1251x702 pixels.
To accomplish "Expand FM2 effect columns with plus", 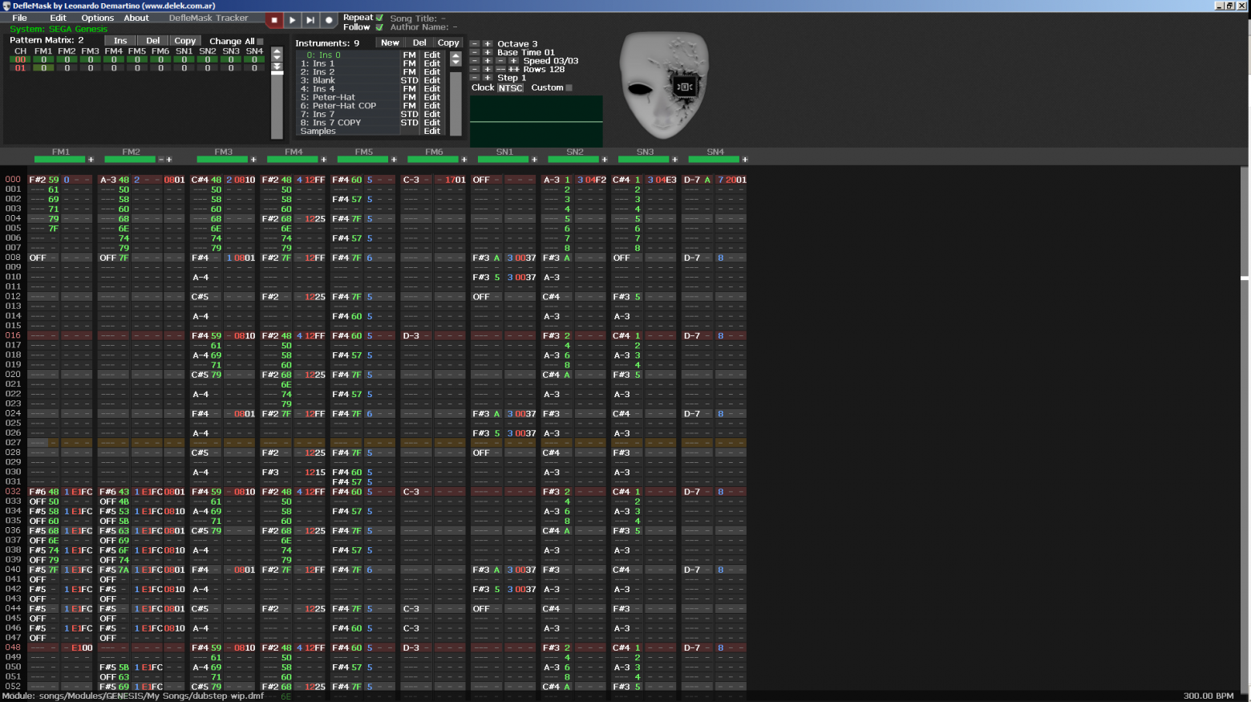I will pyautogui.click(x=169, y=160).
